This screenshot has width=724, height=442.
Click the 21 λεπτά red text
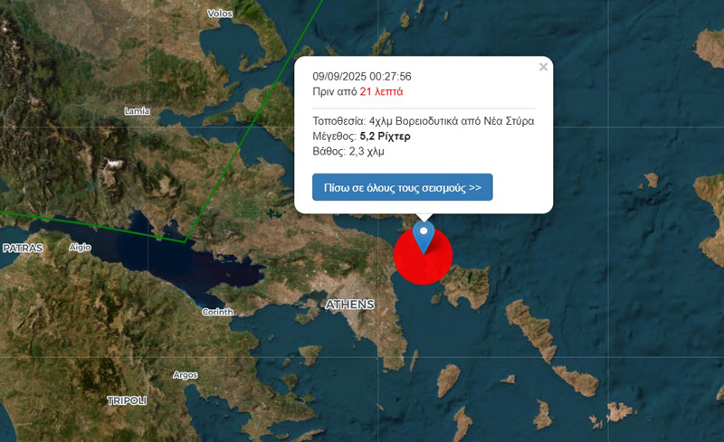pyautogui.click(x=381, y=91)
